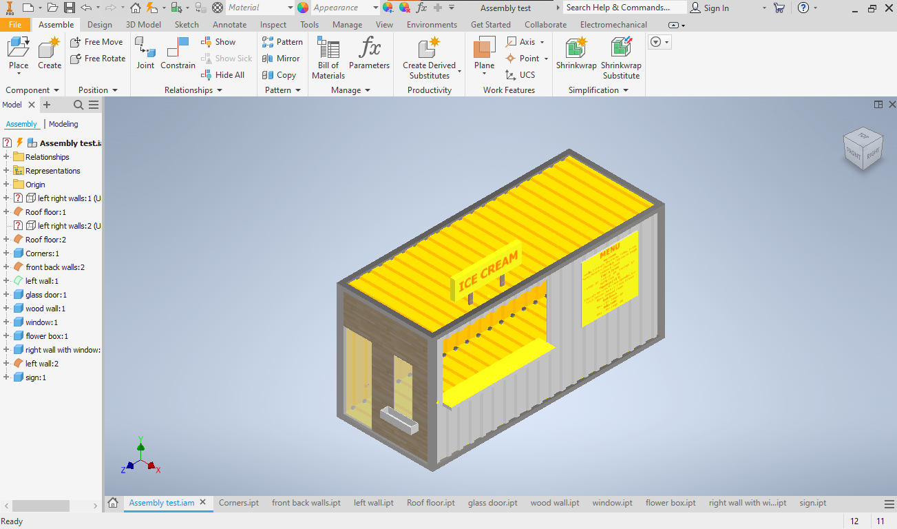Viewport: 897px width, 529px height.
Task: Click the Place component tool
Action: (19, 54)
